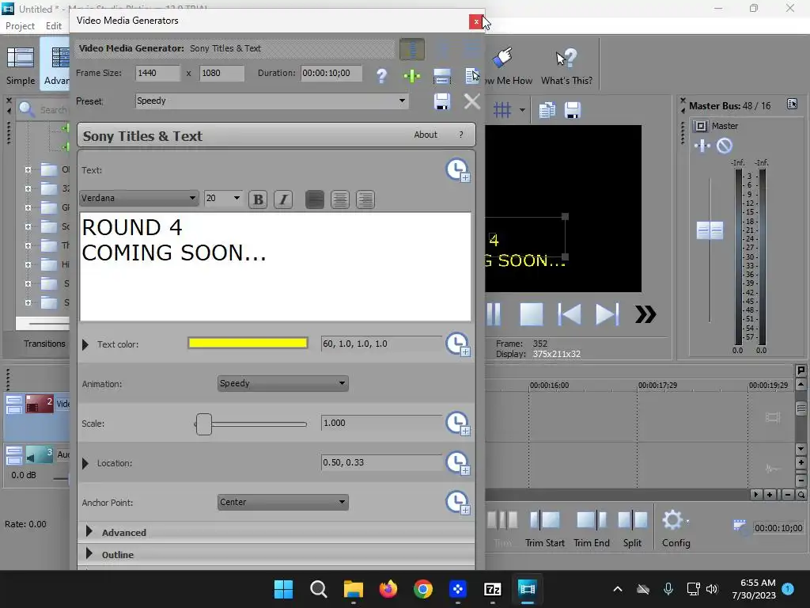Animate the Text parameter with keyframe icon
The image size is (810, 608).
[457, 170]
